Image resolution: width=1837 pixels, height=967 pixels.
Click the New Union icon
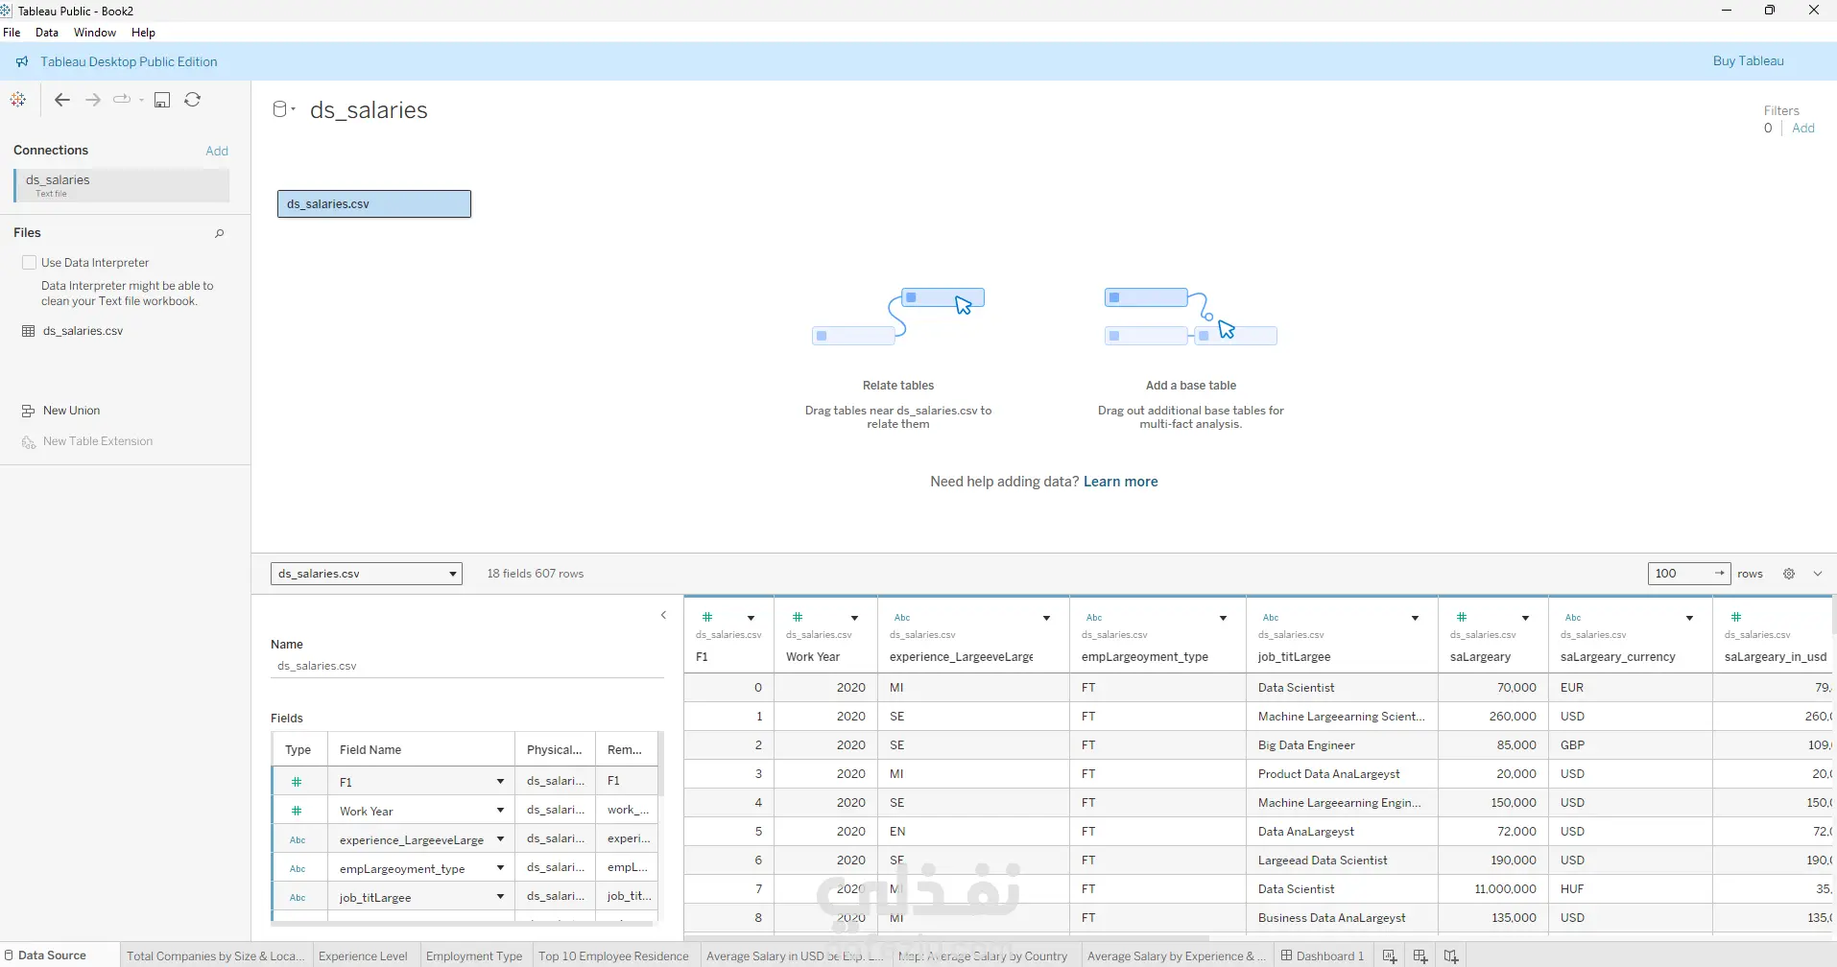click(x=29, y=411)
